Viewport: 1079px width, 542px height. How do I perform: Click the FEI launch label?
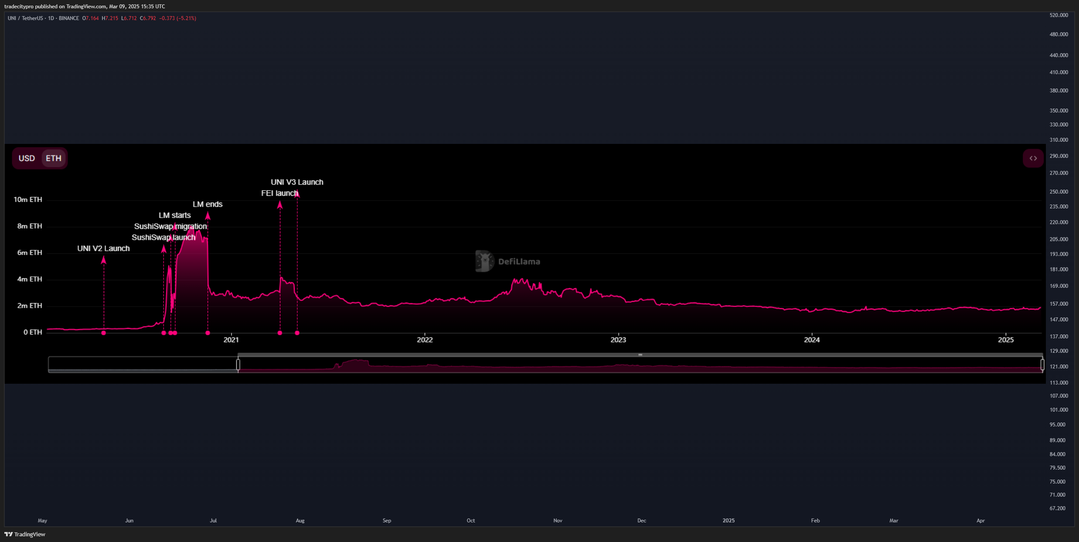coord(279,193)
